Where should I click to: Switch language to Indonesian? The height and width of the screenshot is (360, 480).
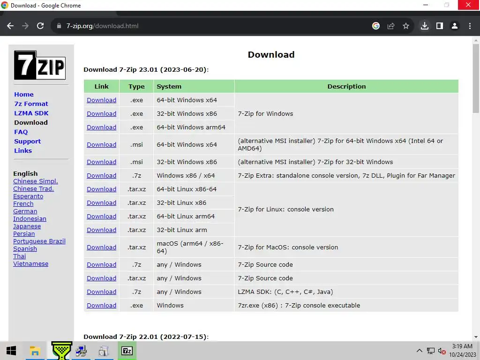[x=30, y=218]
